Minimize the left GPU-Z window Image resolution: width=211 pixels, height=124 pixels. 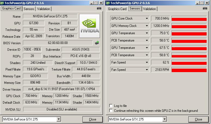92,3
